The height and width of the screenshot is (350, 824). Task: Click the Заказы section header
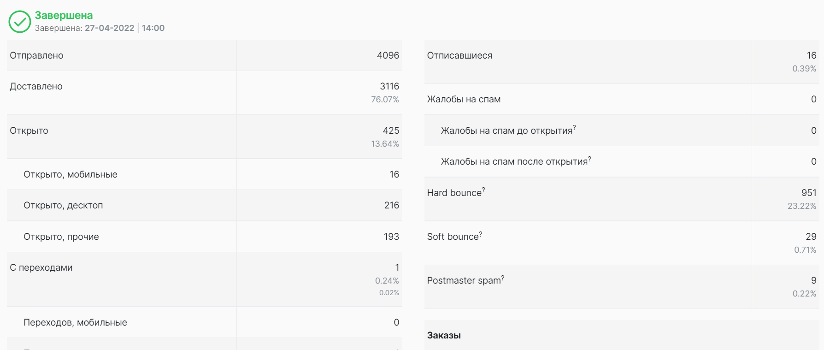(x=444, y=335)
